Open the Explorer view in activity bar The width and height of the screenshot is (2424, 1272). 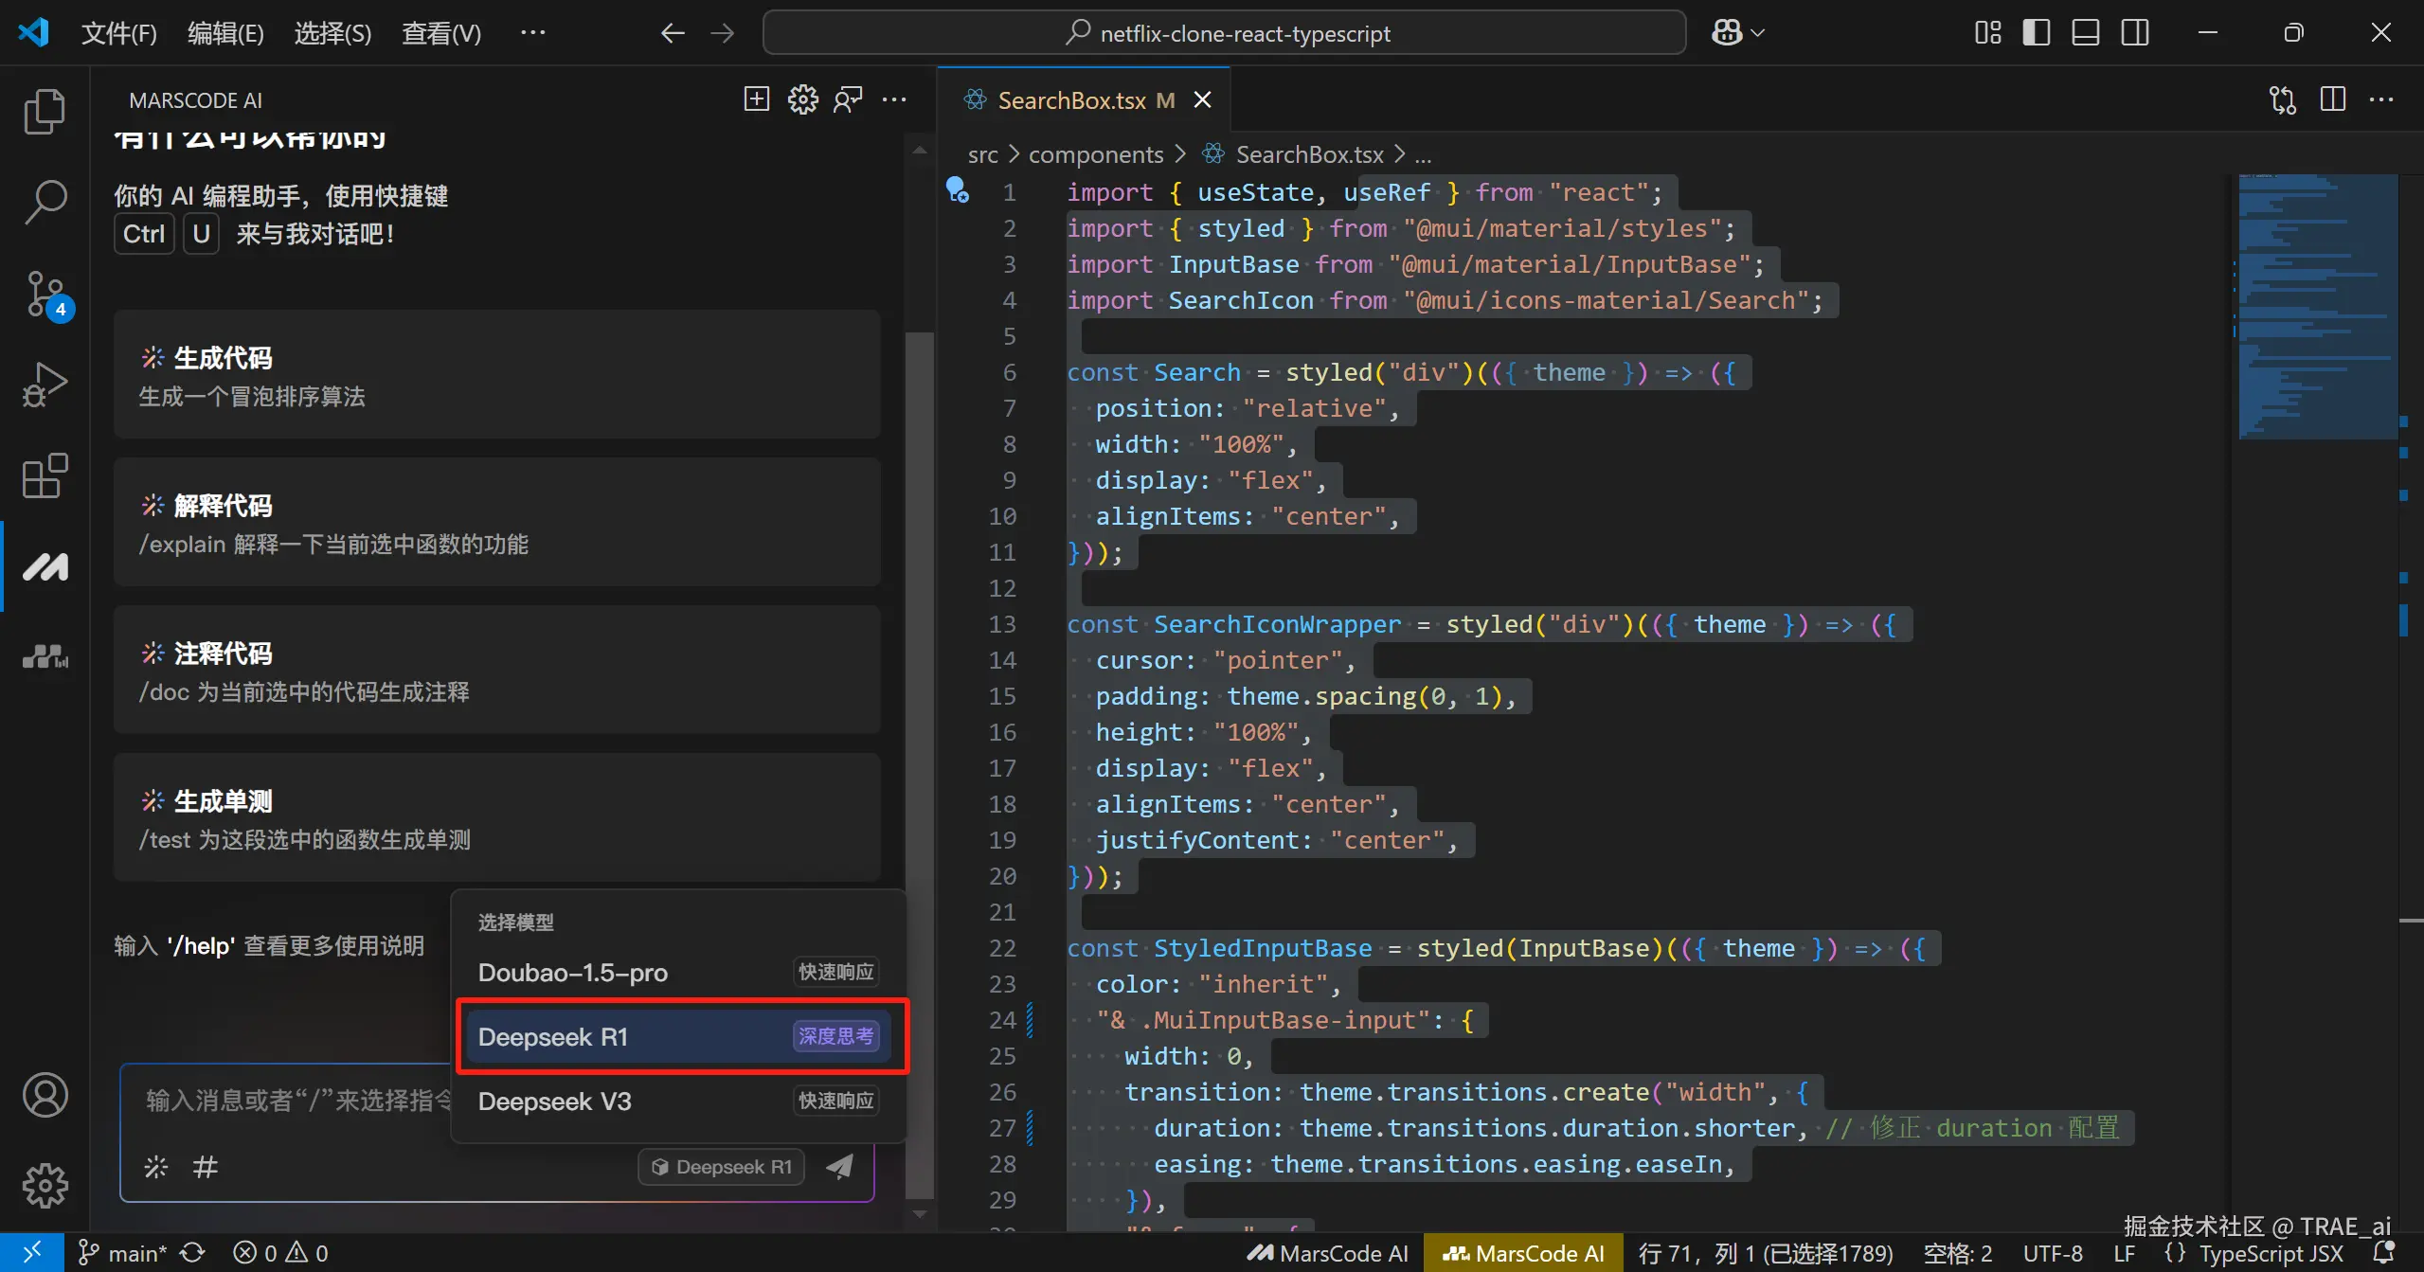tap(45, 112)
